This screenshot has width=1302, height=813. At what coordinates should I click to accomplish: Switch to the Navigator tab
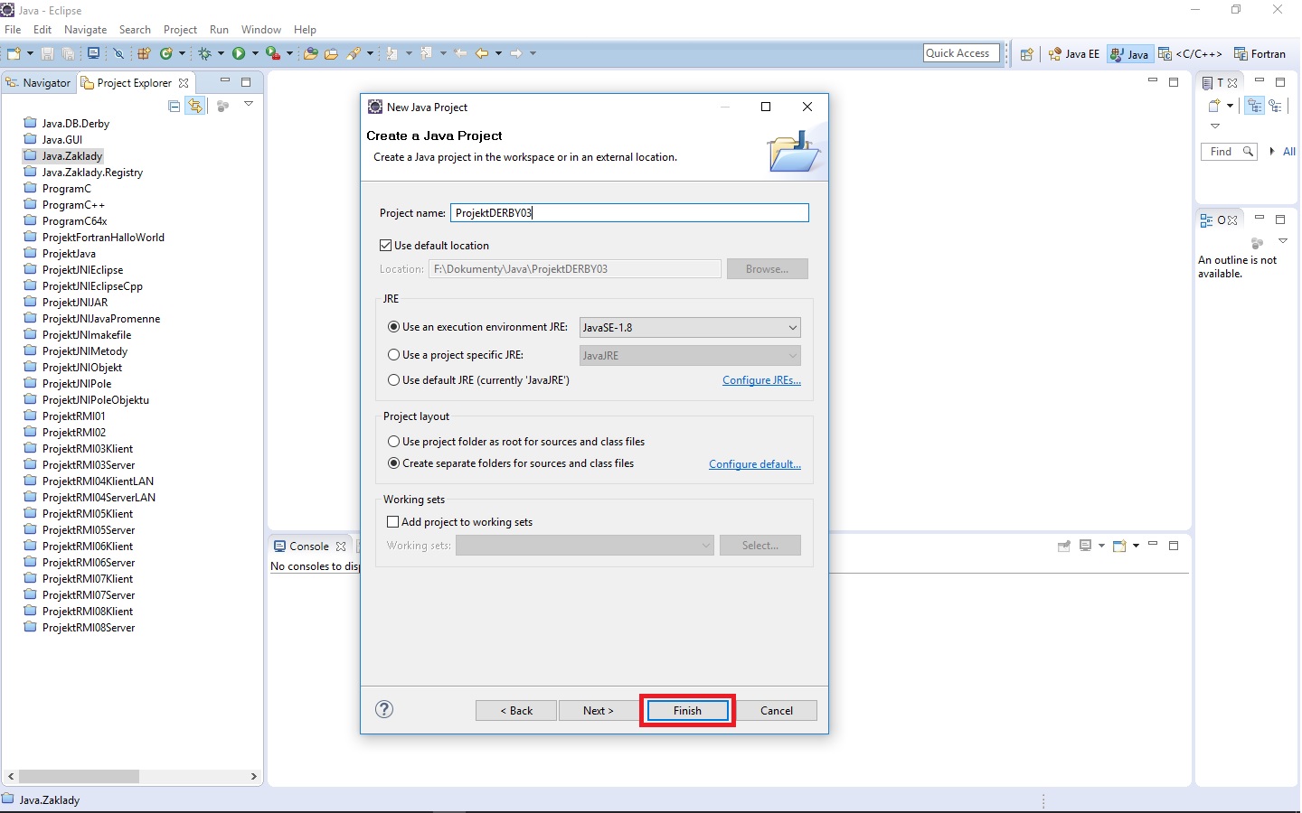39,83
